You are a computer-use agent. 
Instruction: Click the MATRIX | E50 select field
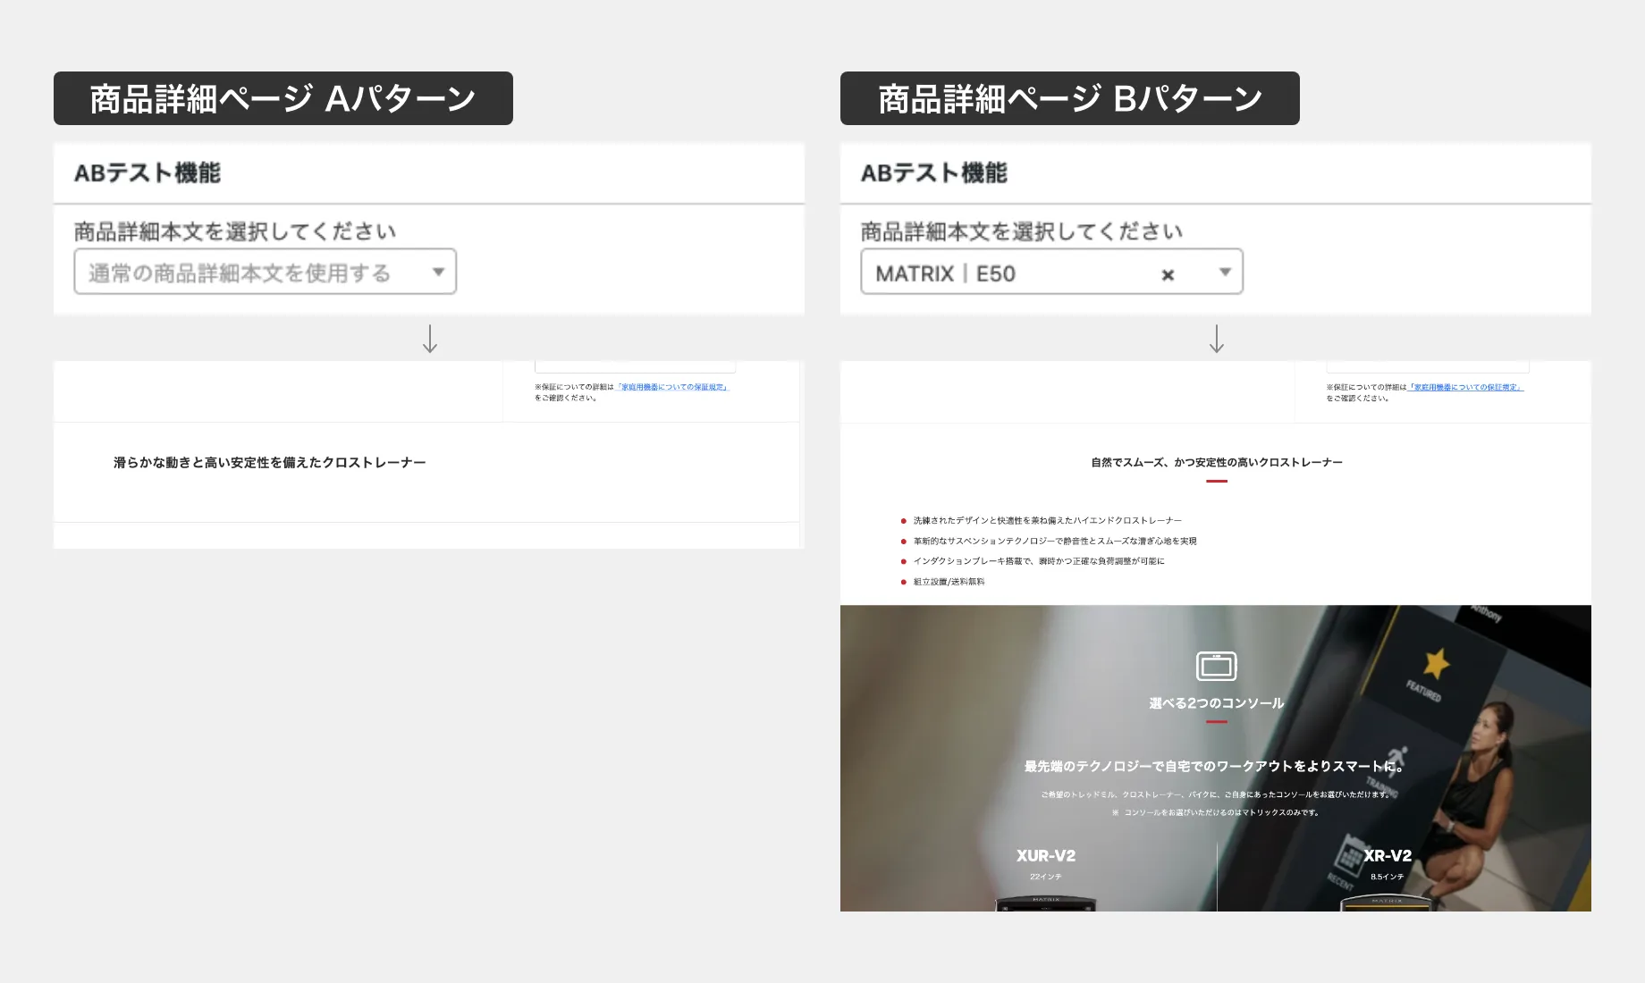[1051, 272]
